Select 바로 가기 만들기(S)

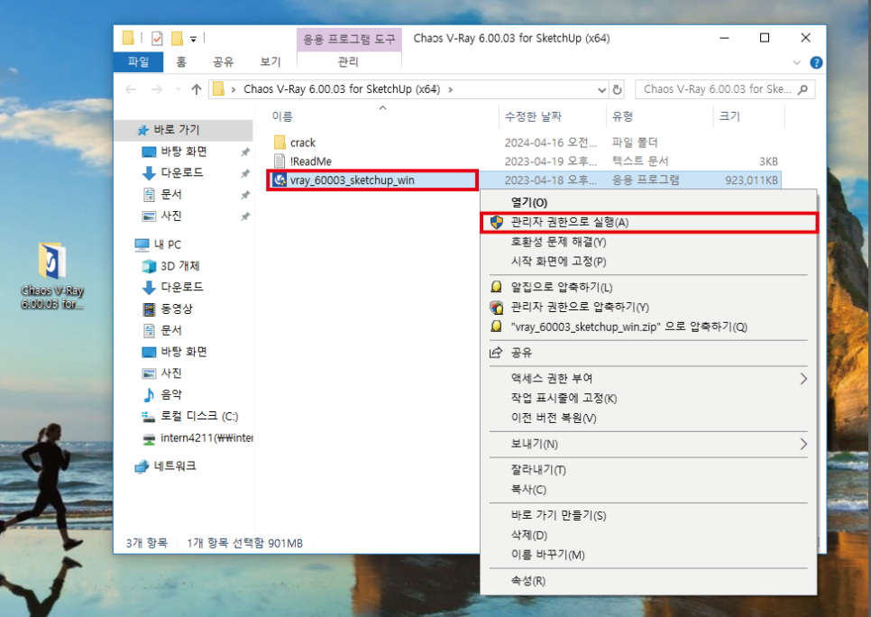(x=648, y=515)
